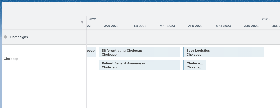Select the Cholecap row label

pyautogui.click(x=11, y=59)
